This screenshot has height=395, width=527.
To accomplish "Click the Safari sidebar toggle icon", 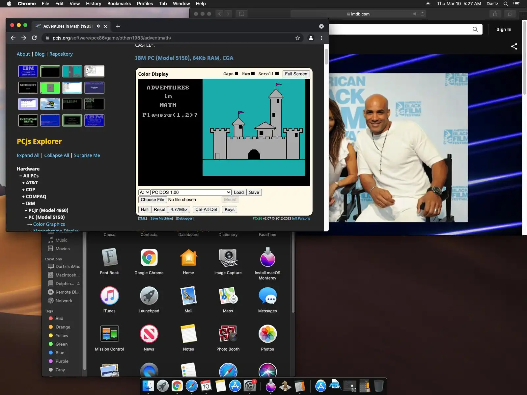I will (241, 14).
